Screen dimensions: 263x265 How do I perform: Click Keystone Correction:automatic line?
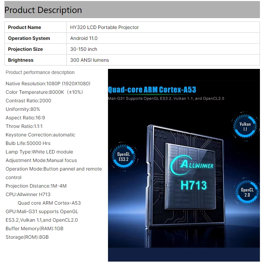pos(40,135)
